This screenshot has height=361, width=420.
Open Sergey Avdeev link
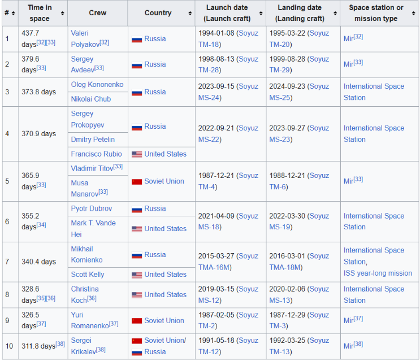[x=83, y=64]
